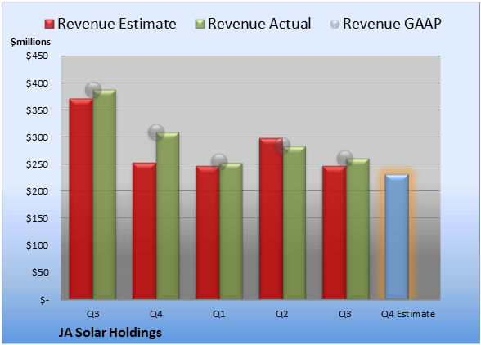
Task: Select the 'Revenue Estimate' legend label
Action: point(117,24)
